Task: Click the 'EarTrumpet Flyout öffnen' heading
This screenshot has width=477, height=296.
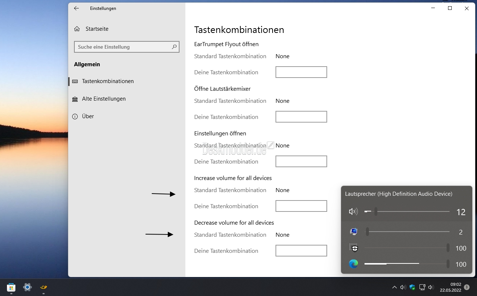Action: (226, 44)
